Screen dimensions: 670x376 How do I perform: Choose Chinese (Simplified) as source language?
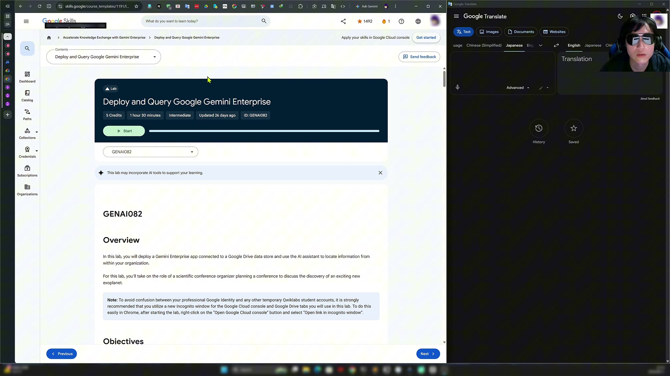point(484,45)
